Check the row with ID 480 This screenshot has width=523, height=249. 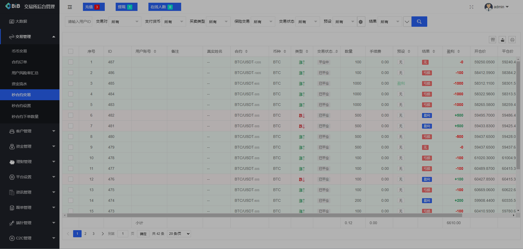(71, 137)
